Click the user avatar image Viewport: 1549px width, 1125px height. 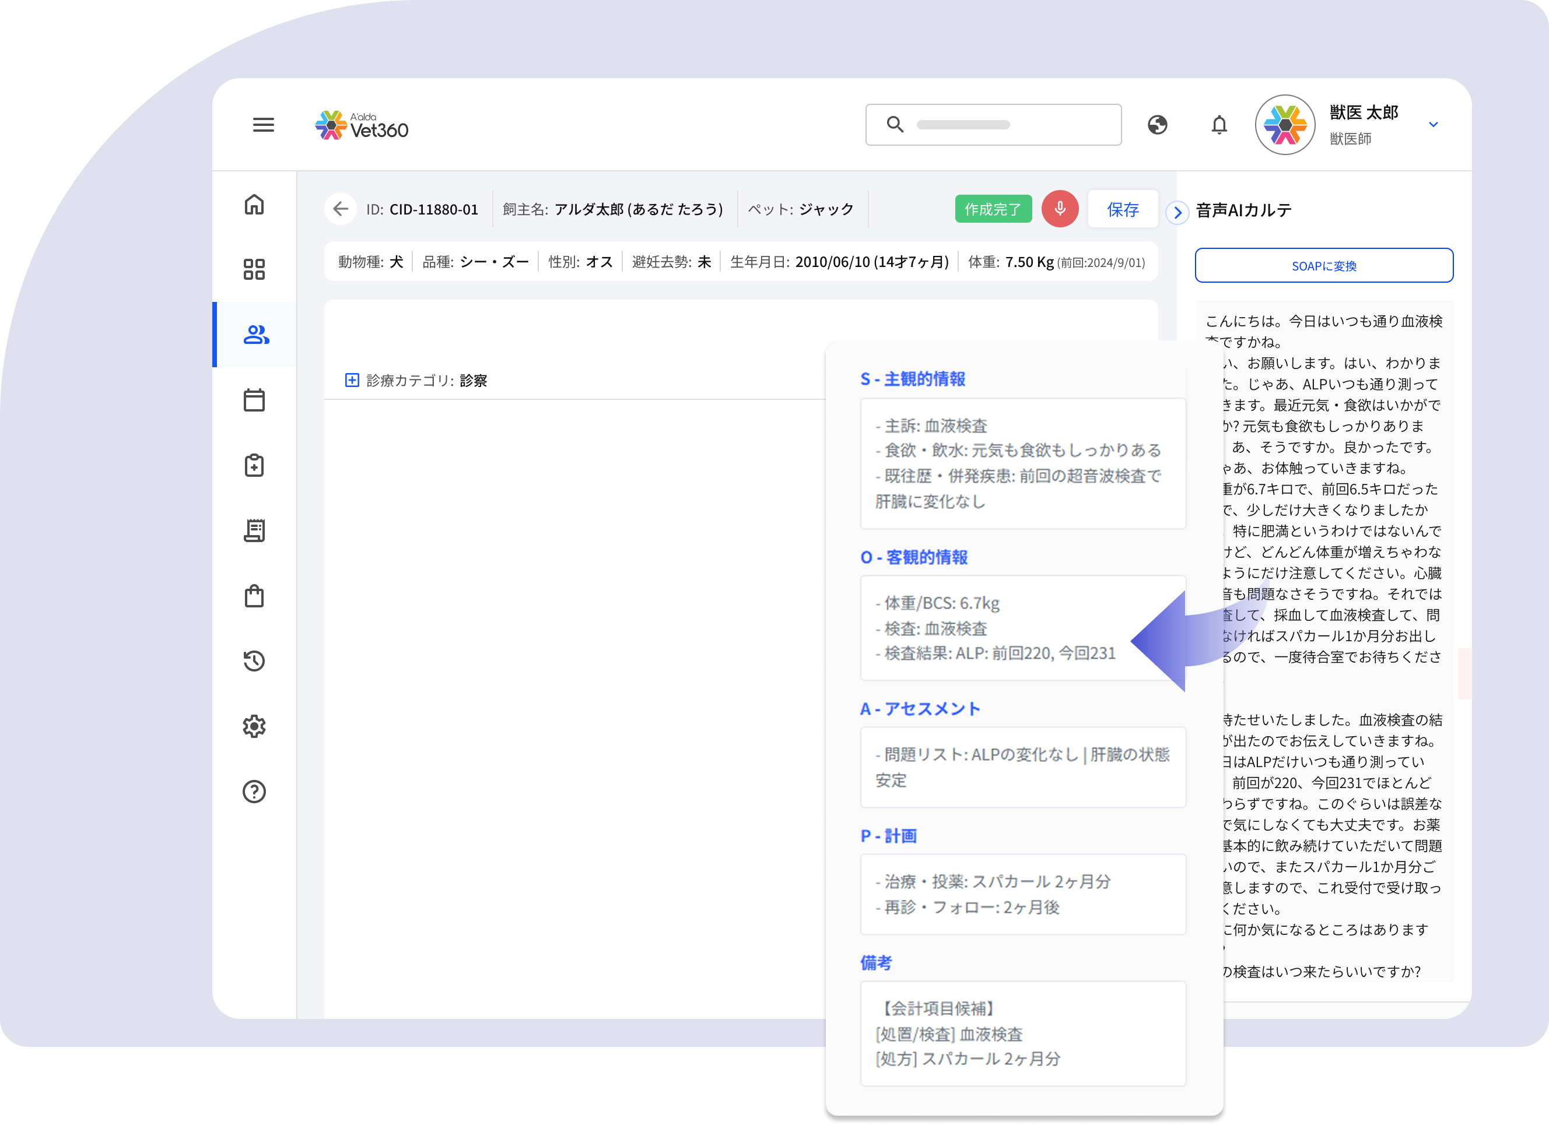click(1285, 125)
